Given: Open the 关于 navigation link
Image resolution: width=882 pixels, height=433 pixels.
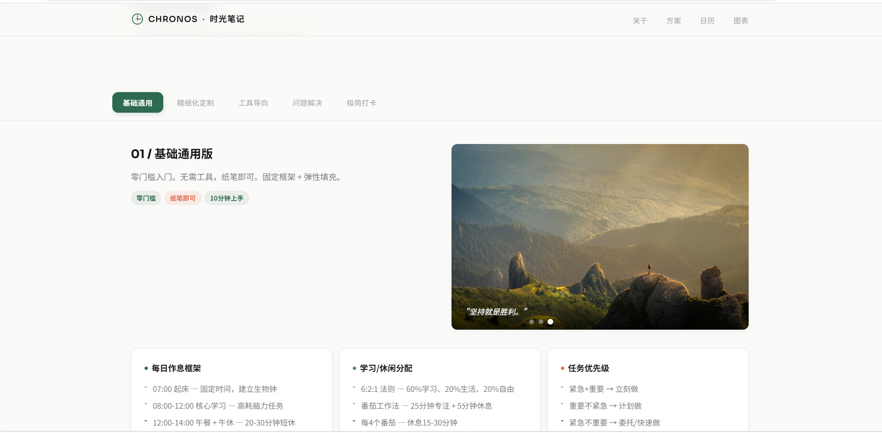Looking at the screenshot, I should (x=640, y=21).
